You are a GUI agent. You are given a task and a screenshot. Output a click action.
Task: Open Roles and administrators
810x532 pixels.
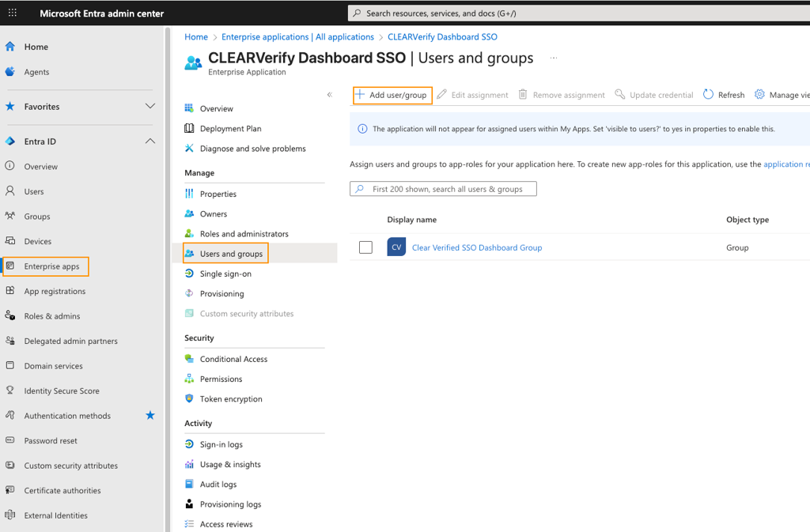pyautogui.click(x=244, y=234)
